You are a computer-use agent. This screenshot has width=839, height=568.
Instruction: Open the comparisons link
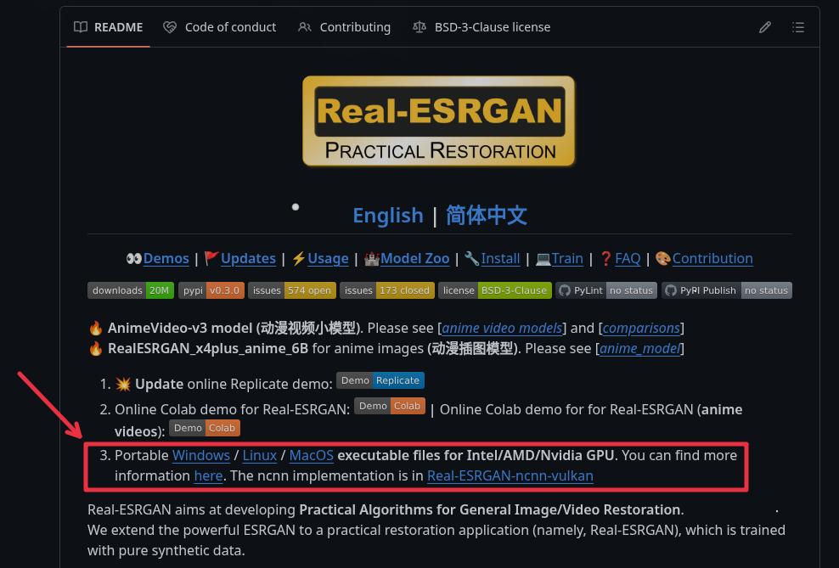[x=641, y=328]
